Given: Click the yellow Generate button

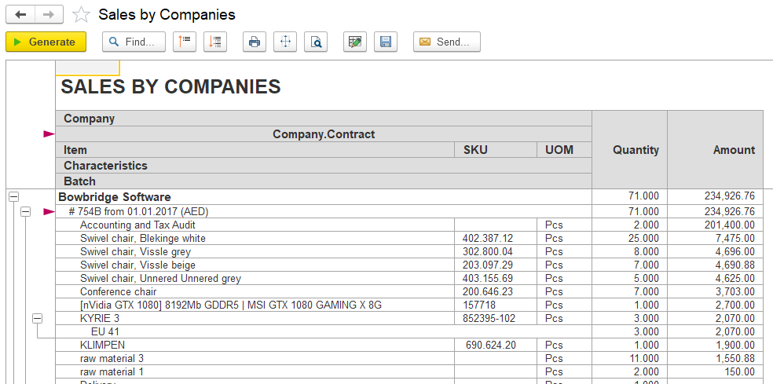Looking at the screenshot, I should coord(46,42).
